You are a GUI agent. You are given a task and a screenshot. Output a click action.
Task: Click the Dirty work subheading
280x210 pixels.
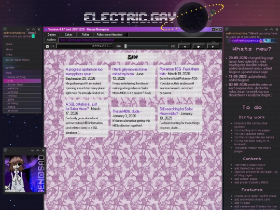[252, 117]
